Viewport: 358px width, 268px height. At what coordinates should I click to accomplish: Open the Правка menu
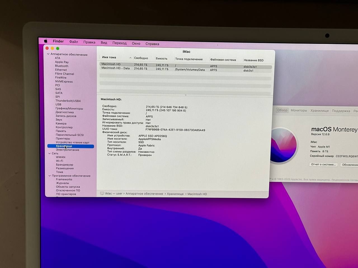point(89,42)
